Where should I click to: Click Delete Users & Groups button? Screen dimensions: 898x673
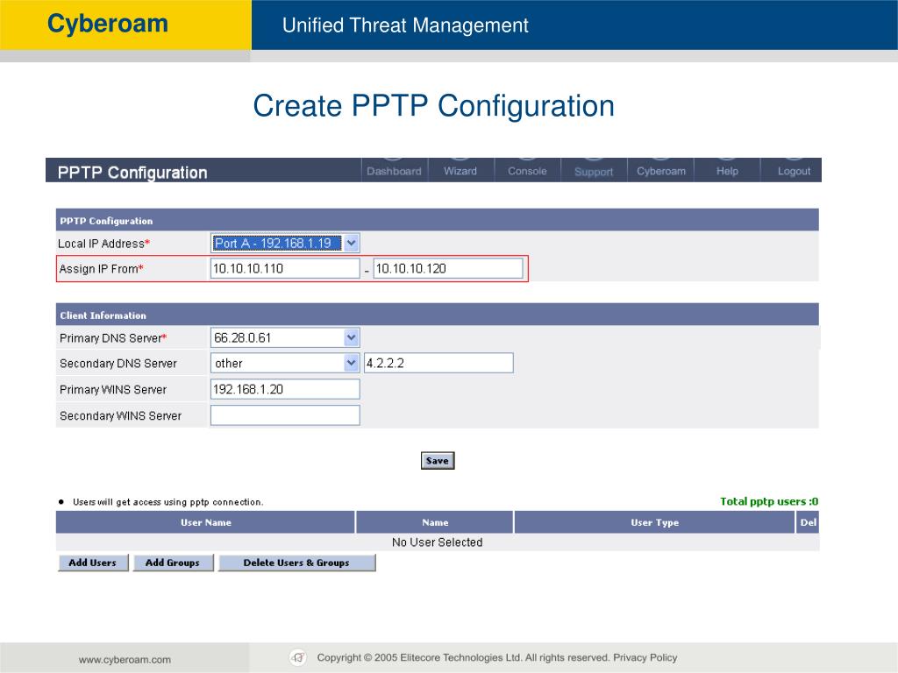(x=296, y=563)
